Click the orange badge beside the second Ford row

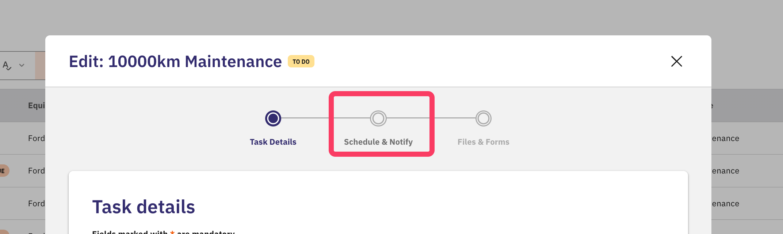[x=4, y=171]
